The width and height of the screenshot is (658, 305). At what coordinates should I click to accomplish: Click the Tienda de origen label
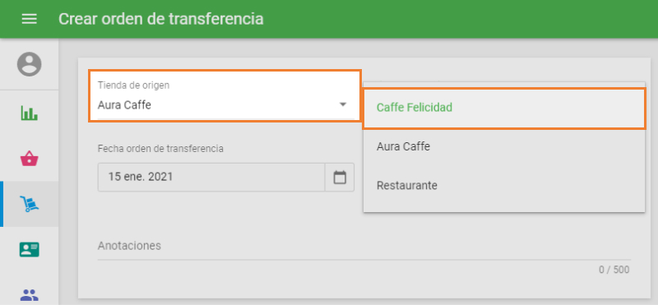pos(133,85)
